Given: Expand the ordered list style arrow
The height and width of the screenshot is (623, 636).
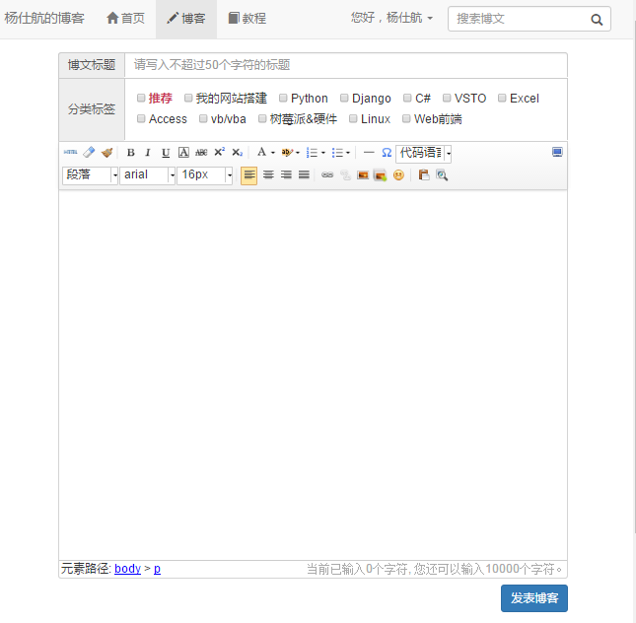Looking at the screenshot, I should pyautogui.click(x=323, y=153).
